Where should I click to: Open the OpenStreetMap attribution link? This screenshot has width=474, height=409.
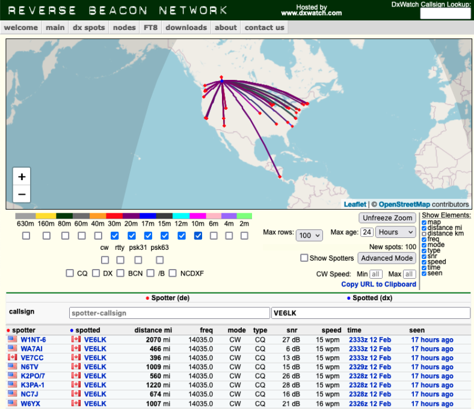pyautogui.click(x=404, y=204)
